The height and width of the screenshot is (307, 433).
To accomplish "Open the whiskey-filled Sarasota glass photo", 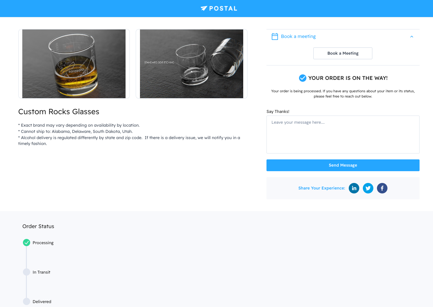I will pyautogui.click(x=74, y=64).
